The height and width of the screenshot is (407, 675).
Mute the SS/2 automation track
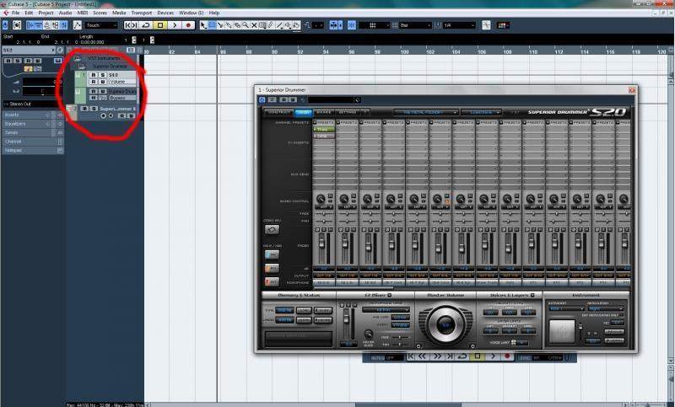[x=93, y=75]
